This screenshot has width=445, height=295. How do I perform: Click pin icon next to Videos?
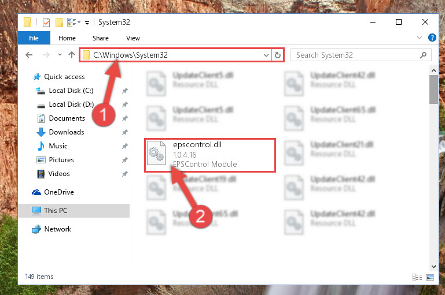124,174
